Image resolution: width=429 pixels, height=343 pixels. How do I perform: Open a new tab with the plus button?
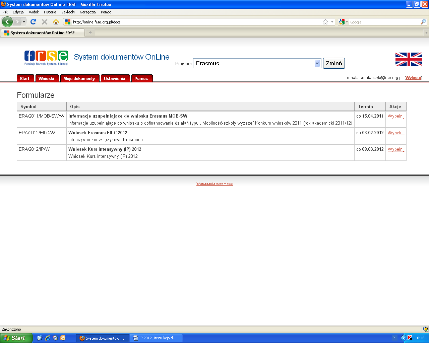click(90, 33)
